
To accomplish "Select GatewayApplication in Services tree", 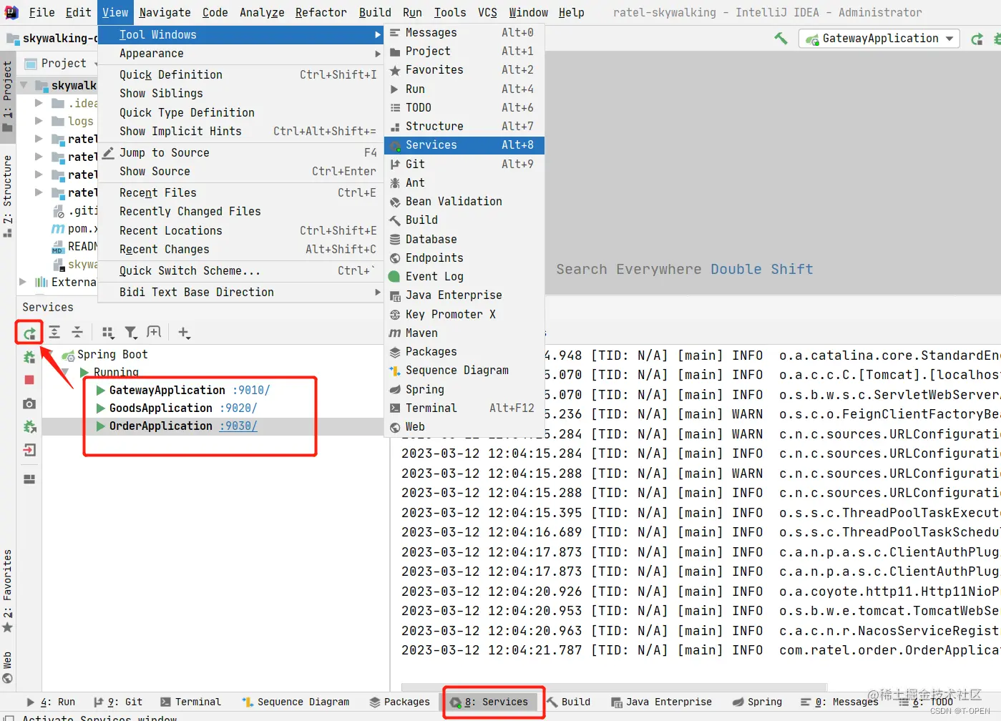I will 167,390.
